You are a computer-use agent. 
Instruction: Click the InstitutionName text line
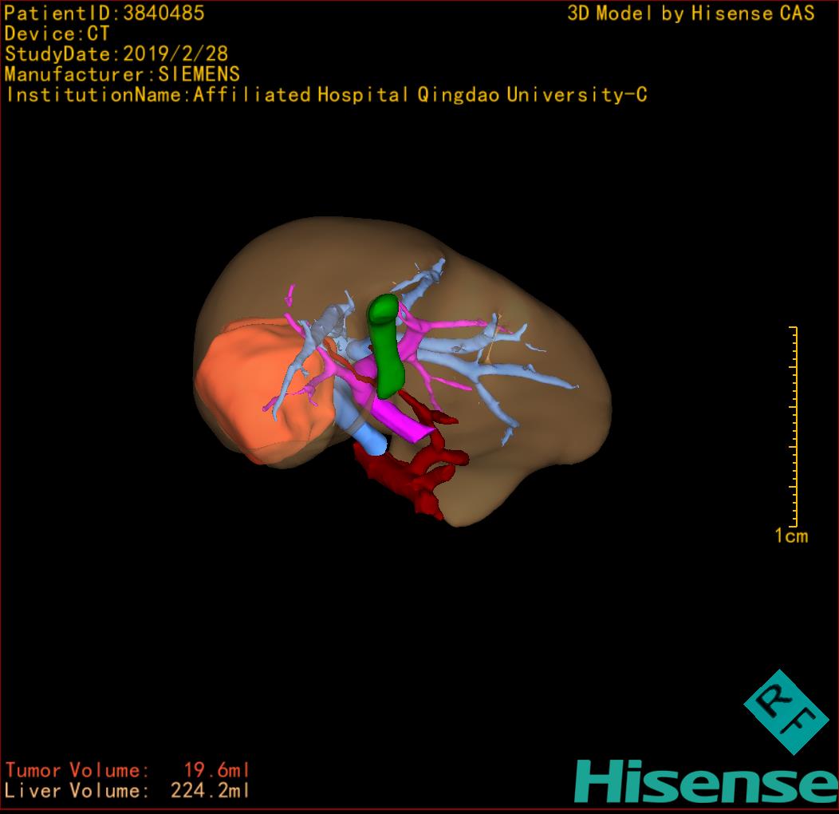click(x=325, y=95)
